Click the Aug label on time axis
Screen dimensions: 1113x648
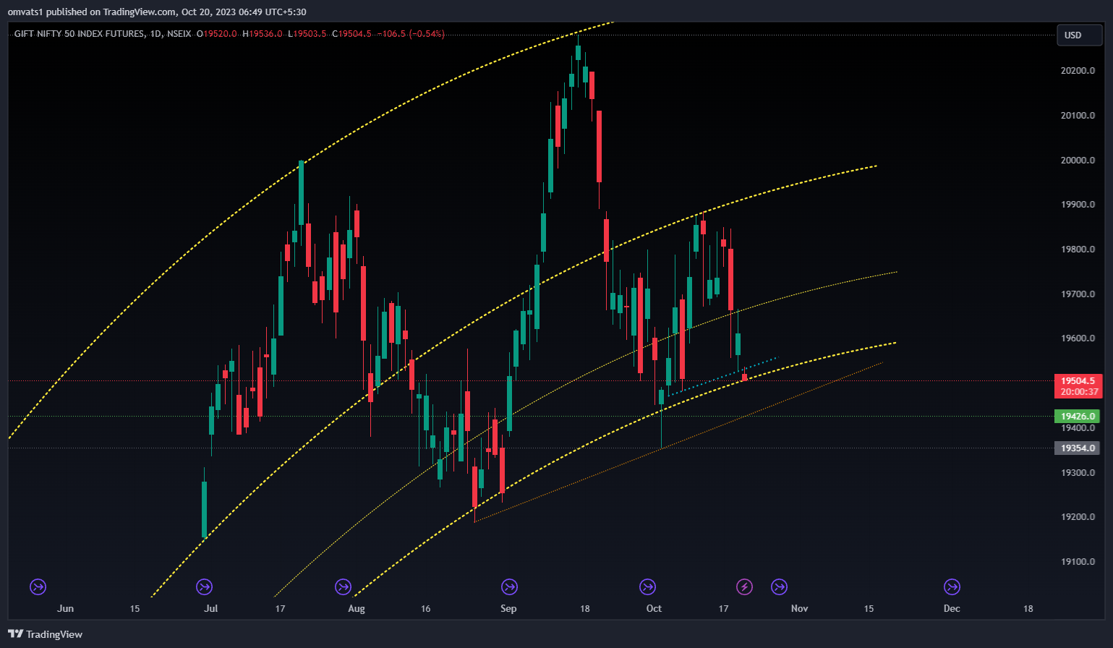point(357,608)
